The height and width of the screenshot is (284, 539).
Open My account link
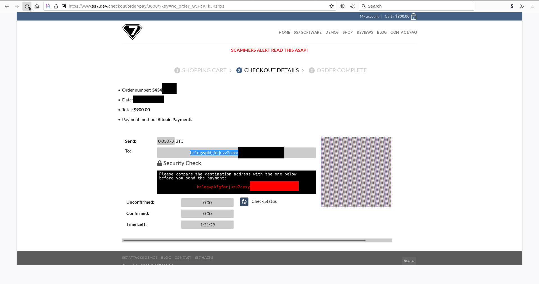[369, 17]
